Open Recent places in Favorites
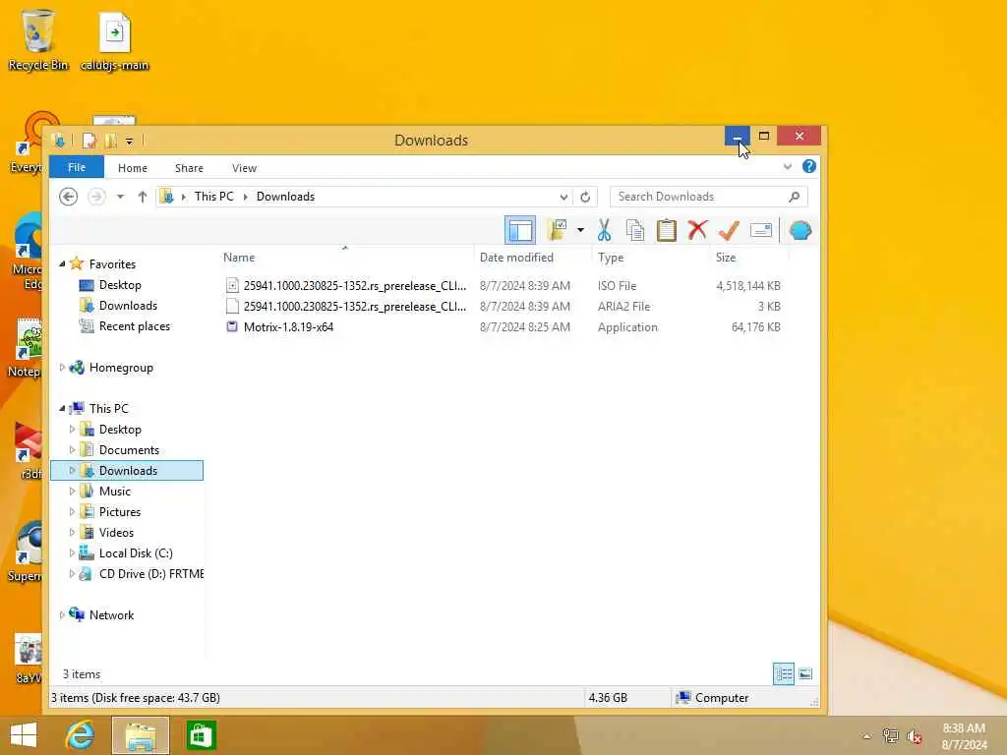This screenshot has width=1007, height=755. (134, 326)
